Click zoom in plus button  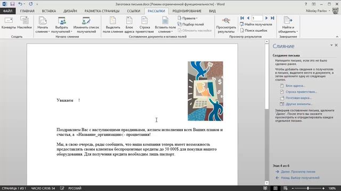click(323, 188)
